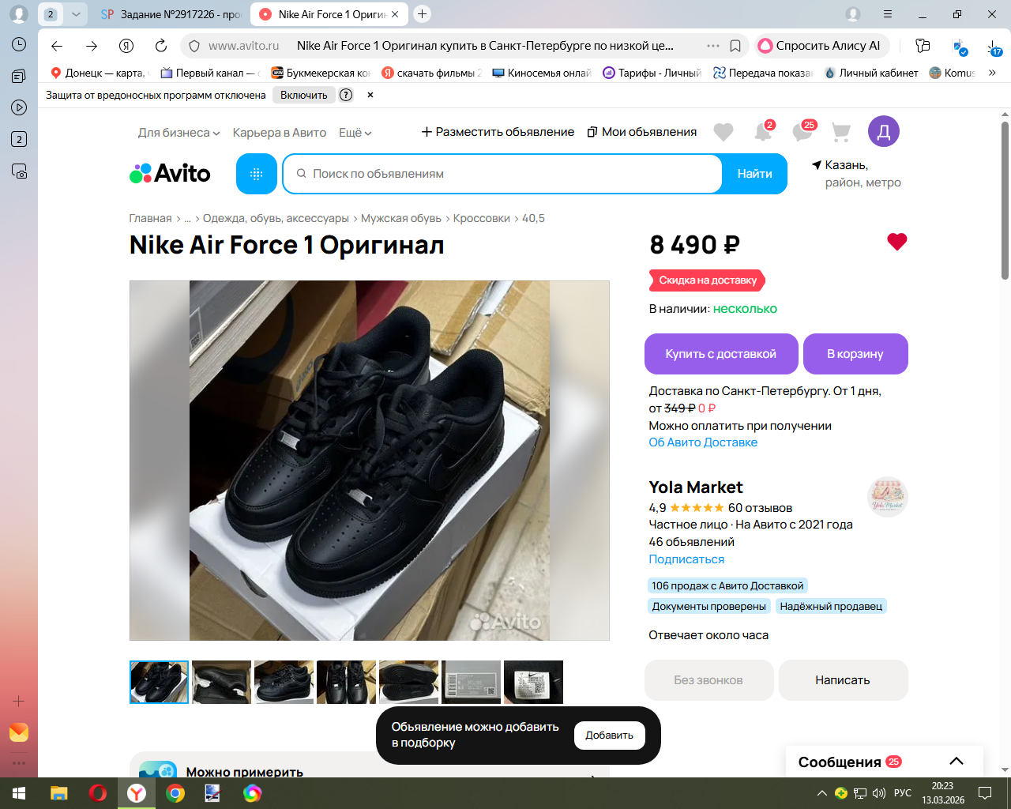Click the site protection shield in address bar
Viewport: 1011px width, 809px height.
click(194, 46)
